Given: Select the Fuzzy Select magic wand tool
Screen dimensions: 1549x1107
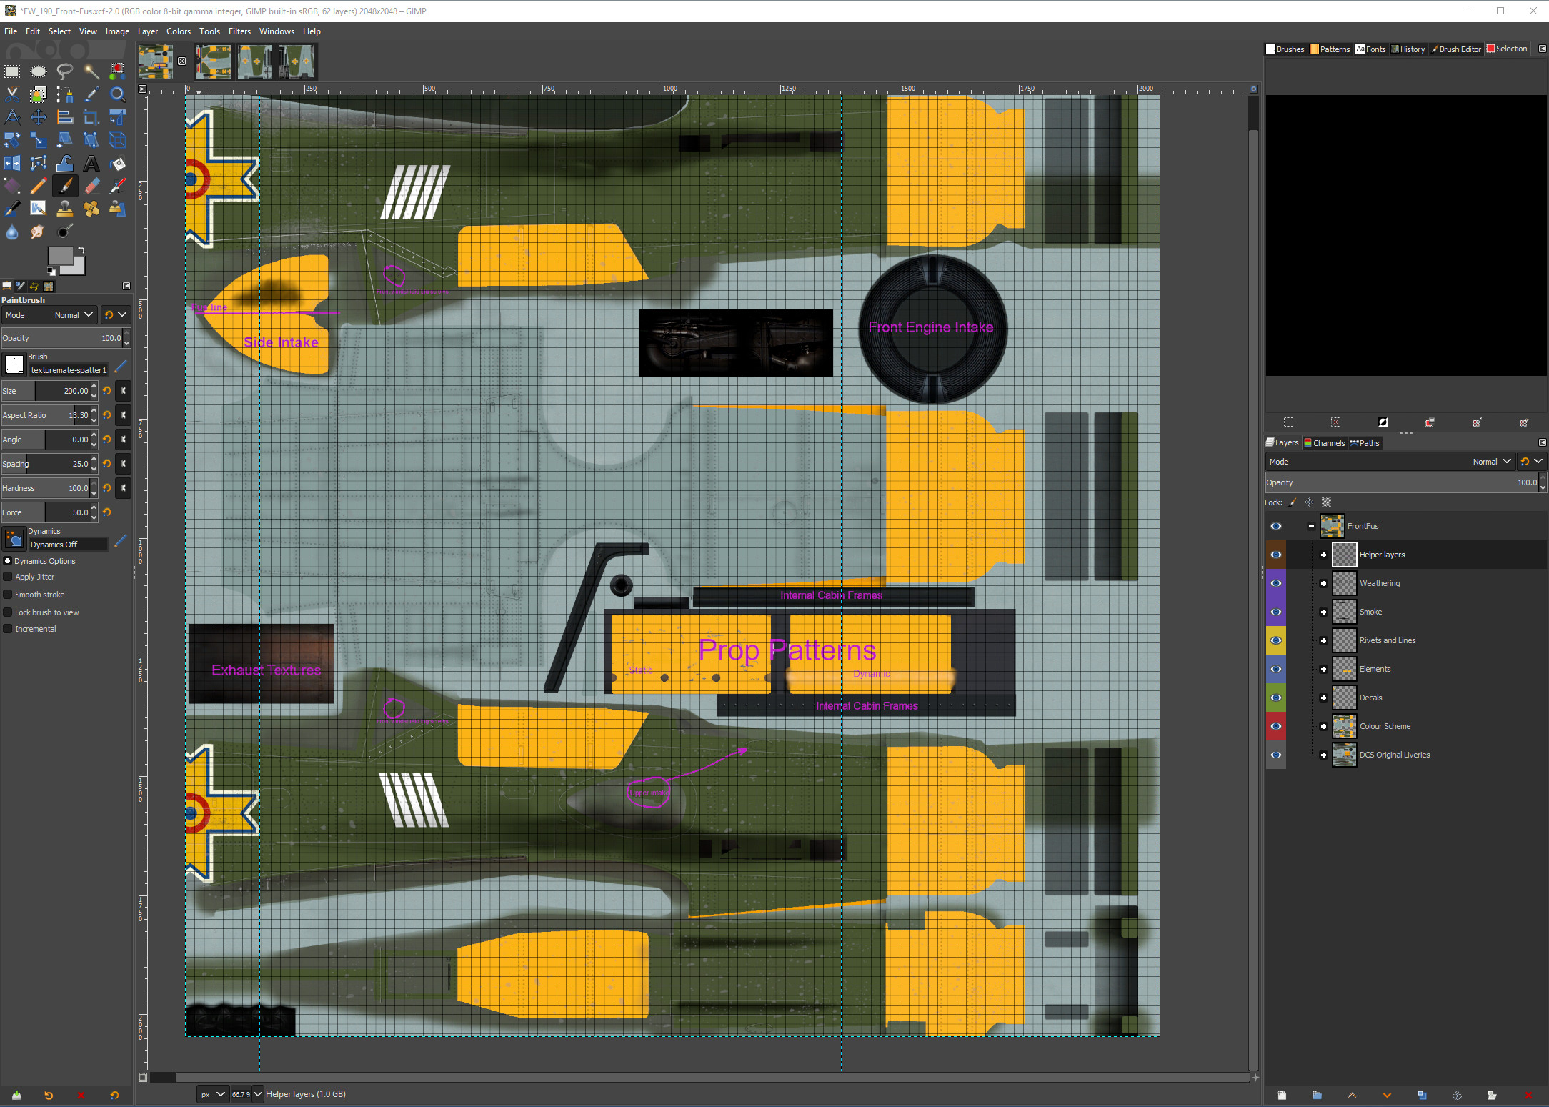Looking at the screenshot, I should pos(91,71).
